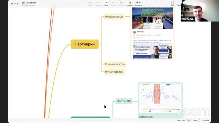Select the Партнерки topic node
The image size is (219, 123).
tap(85, 44)
